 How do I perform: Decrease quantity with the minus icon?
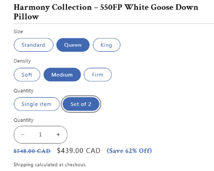coord(23,135)
